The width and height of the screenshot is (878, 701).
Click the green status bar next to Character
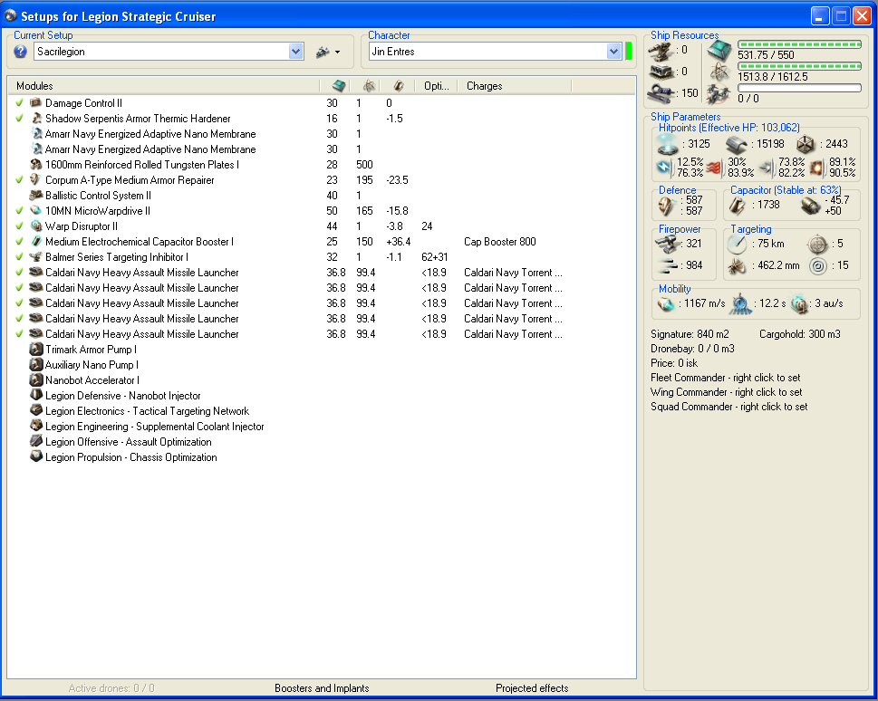tap(629, 52)
